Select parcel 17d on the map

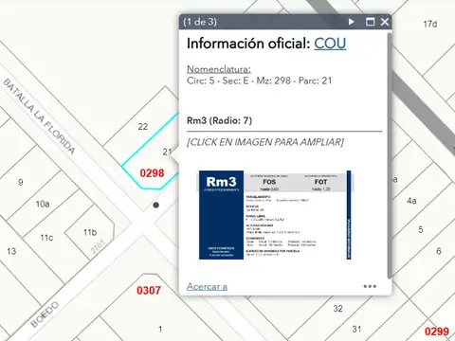point(430,24)
